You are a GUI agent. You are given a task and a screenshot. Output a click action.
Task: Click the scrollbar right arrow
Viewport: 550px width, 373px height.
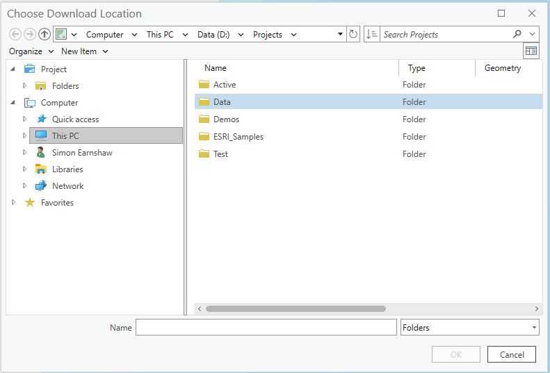(537, 309)
